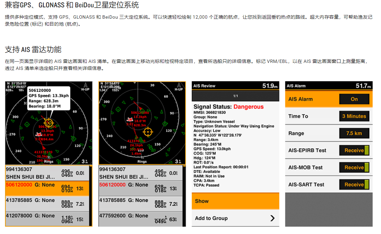Click the 506120000 vessel info callout bubble
The height and width of the screenshot is (234, 381).
point(48,98)
